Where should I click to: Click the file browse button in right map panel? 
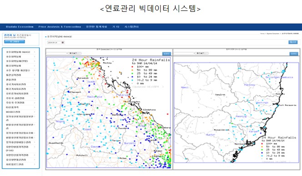click(201, 53)
